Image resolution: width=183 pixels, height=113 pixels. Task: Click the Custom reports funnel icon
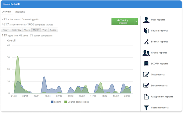[146, 108]
